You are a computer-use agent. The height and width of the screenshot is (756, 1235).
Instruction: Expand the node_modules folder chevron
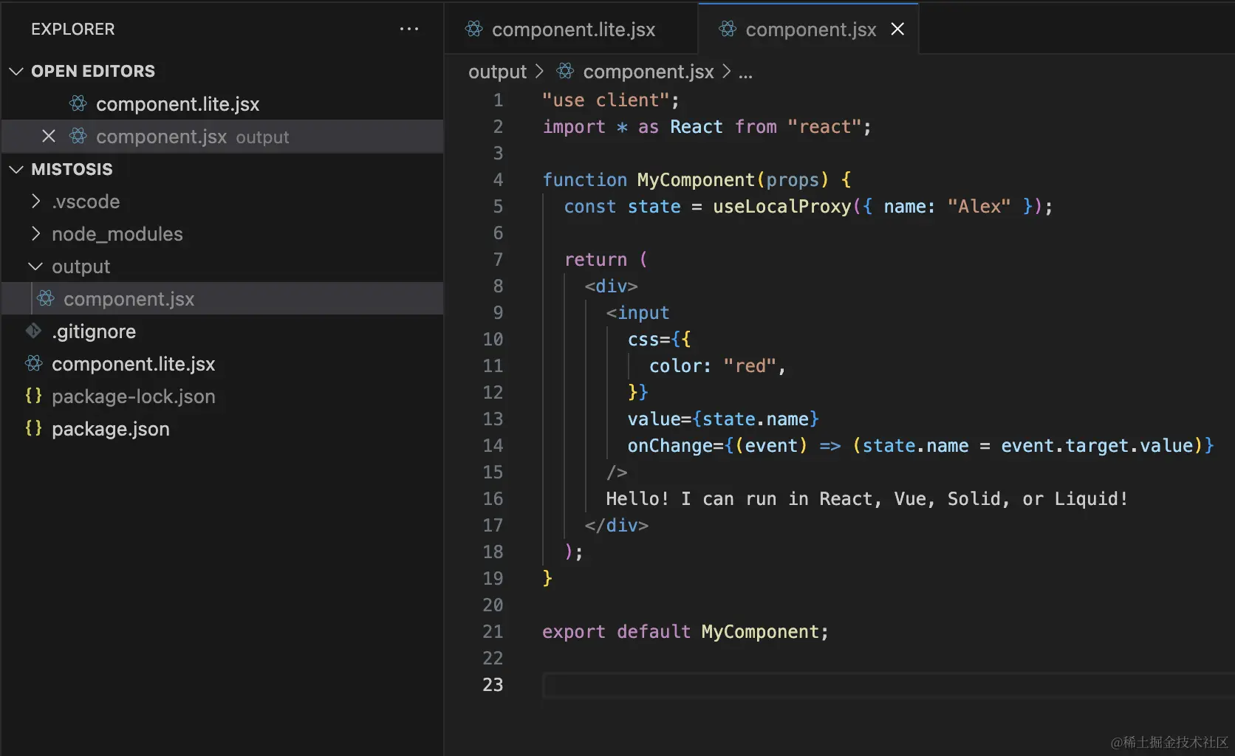(x=35, y=233)
